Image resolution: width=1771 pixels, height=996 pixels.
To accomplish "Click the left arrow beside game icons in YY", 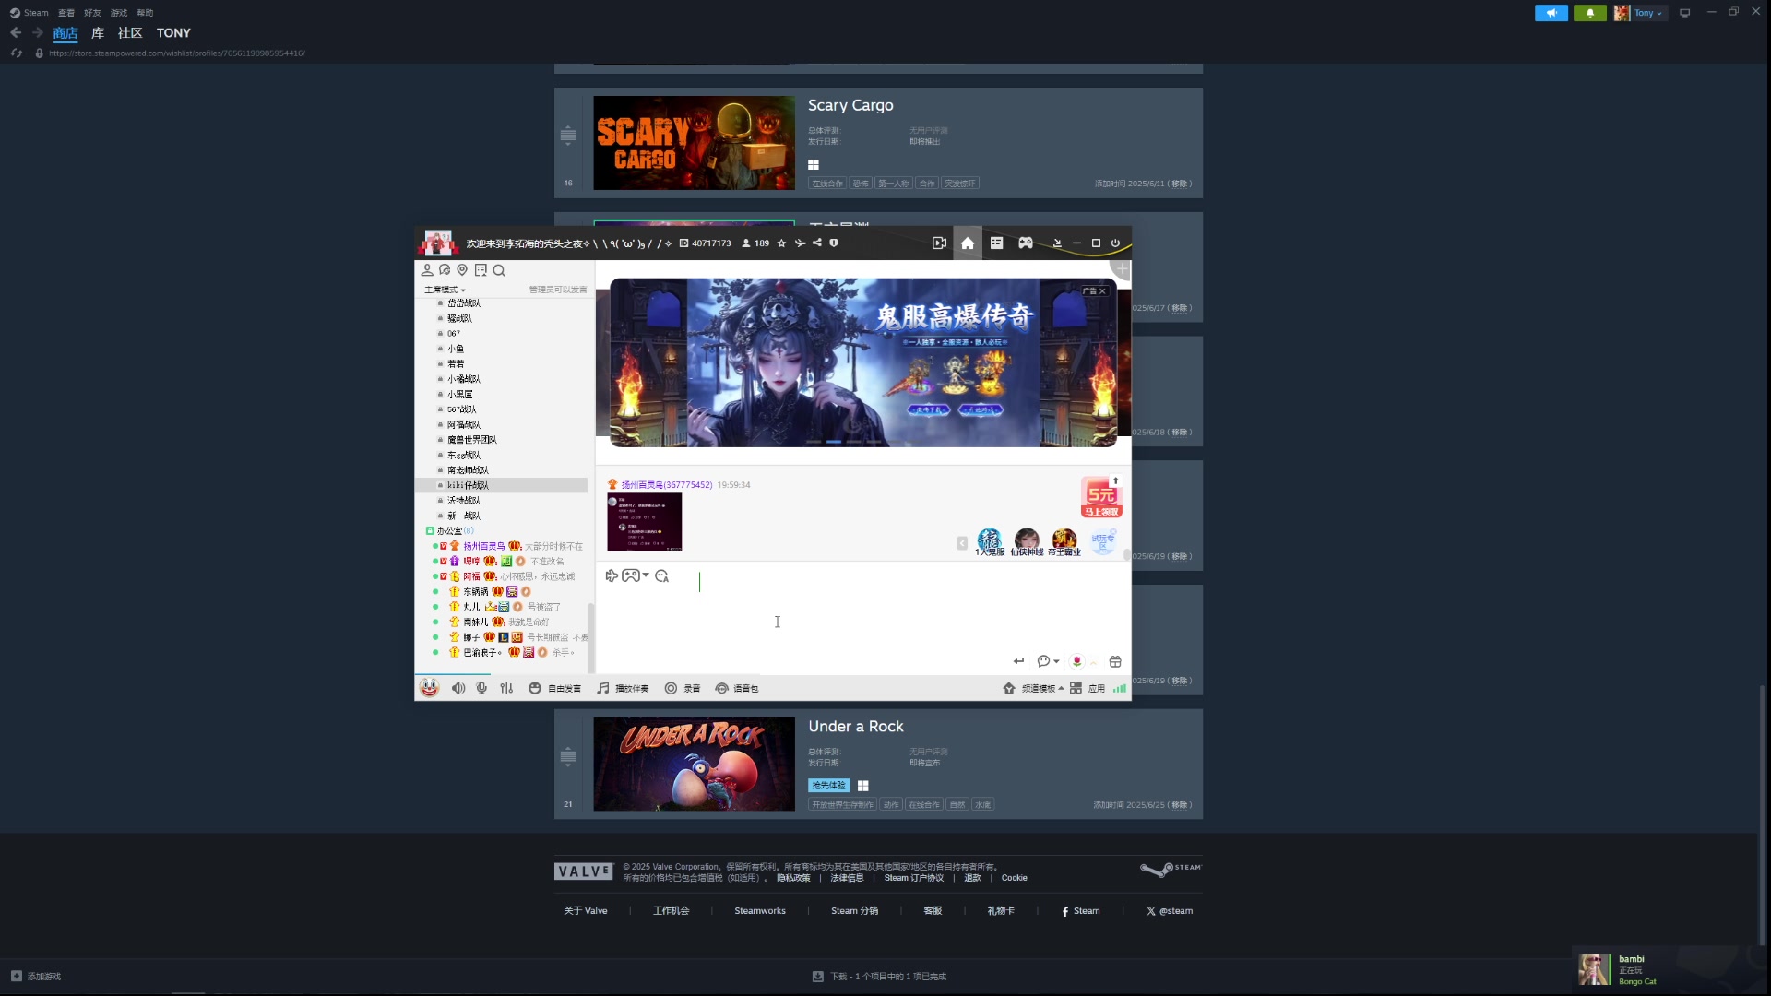I will tap(962, 543).
